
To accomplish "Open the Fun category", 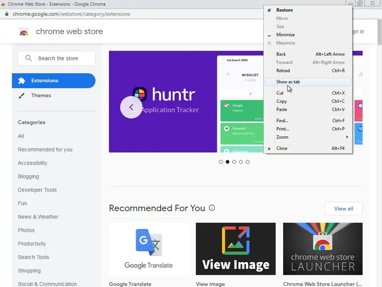I will pyautogui.click(x=22, y=203).
